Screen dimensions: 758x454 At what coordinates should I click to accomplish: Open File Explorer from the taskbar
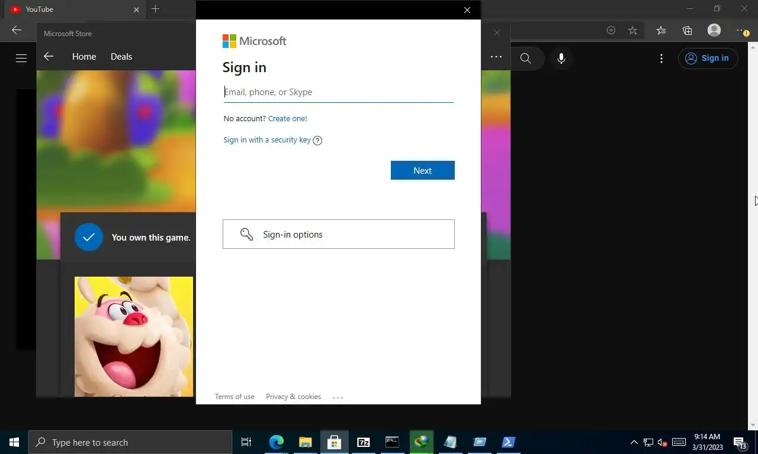(305, 442)
